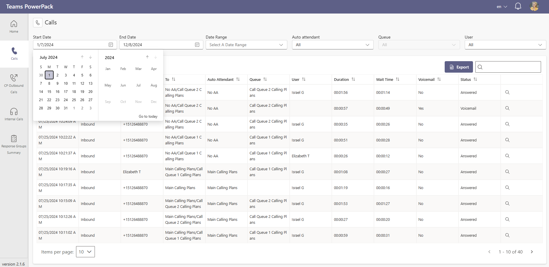The height and width of the screenshot is (267, 549).
Task: Pick Mar in month picker
Action: (139, 69)
